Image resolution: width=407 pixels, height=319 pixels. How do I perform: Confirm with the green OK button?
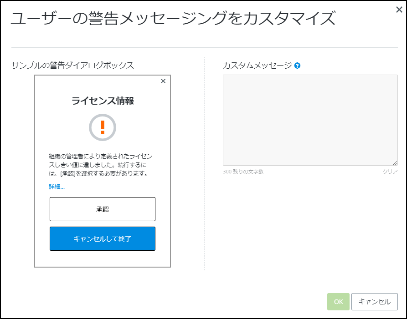click(338, 302)
